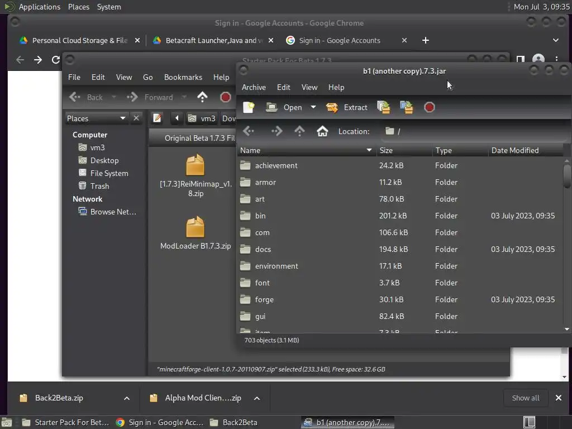Sort by the Type column header
This screenshot has width=572, height=429.
click(460, 150)
